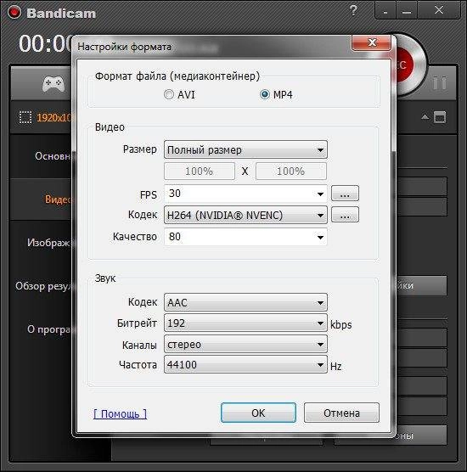Viewport: 467px width, 472px height.
Task: Open the Изображения tab in Bandicam sidebar
Action: click(x=49, y=243)
